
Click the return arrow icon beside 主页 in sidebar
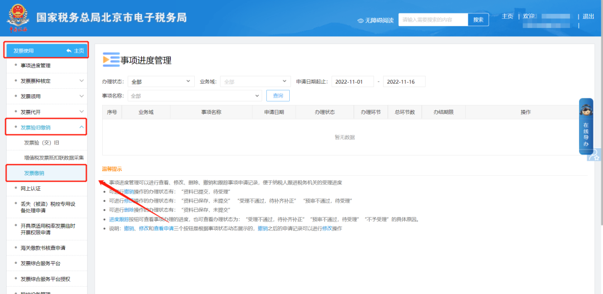69,51
